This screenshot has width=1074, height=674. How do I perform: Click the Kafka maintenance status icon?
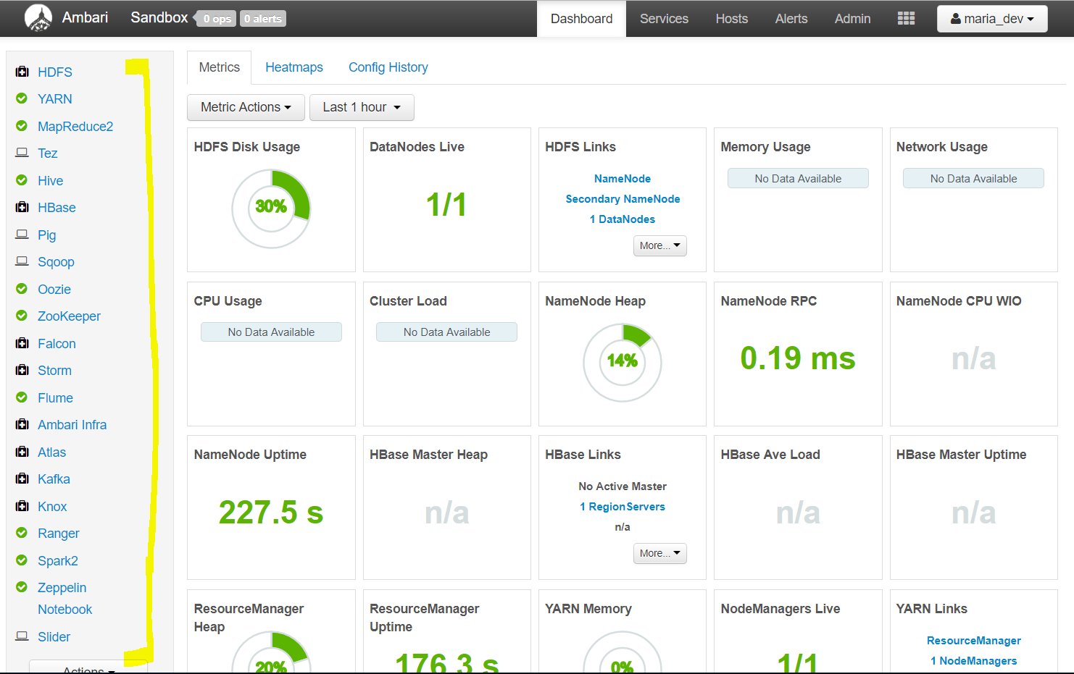22,479
